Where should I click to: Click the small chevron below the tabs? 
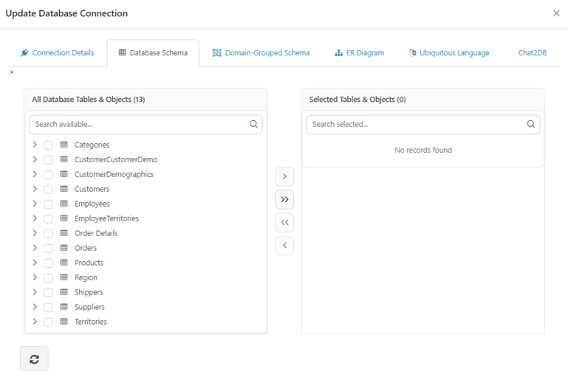click(x=12, y=72)
